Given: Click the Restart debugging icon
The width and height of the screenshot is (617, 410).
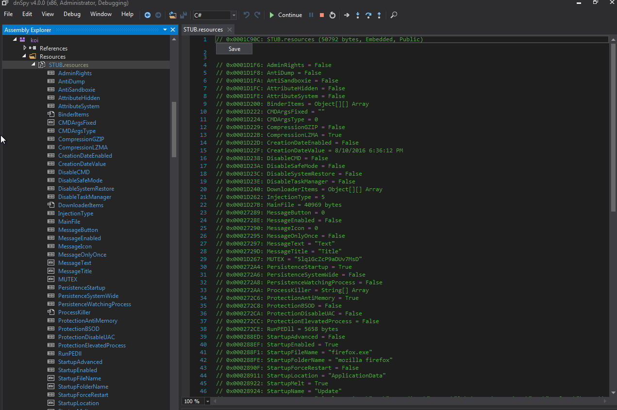Looking at the screenshot, I should 333,15.
